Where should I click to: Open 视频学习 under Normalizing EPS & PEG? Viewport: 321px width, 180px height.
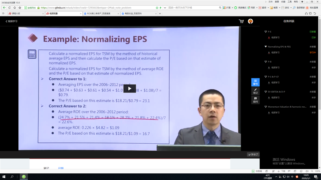275,53
